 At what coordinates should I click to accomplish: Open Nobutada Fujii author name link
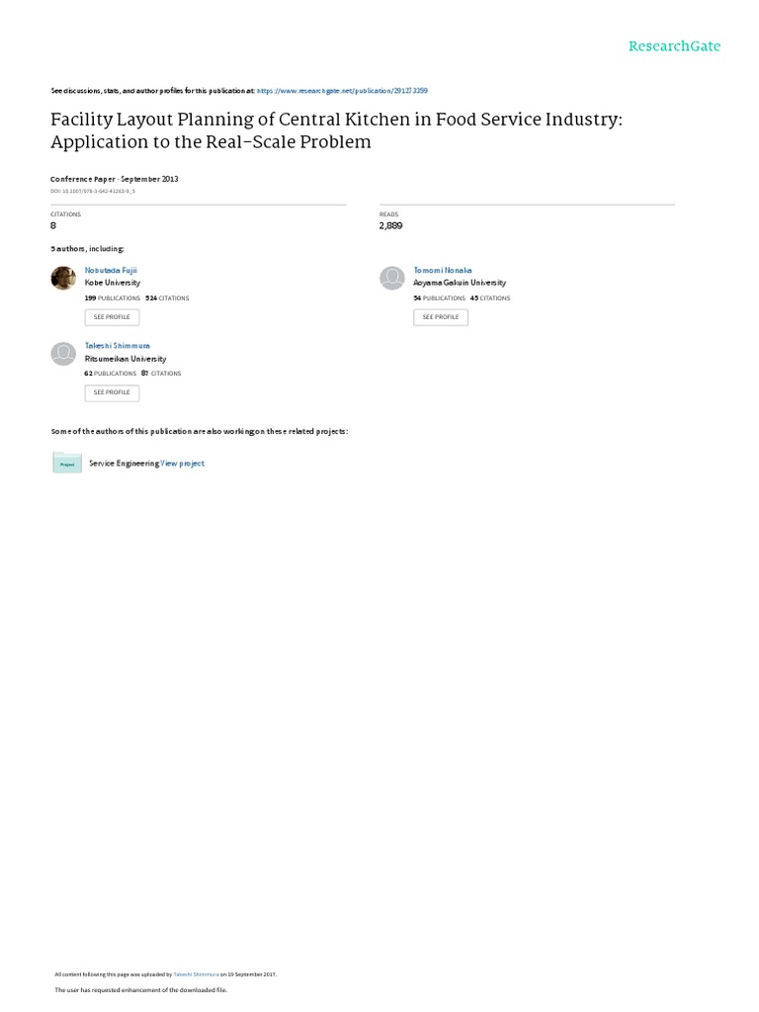coord(112,270)
